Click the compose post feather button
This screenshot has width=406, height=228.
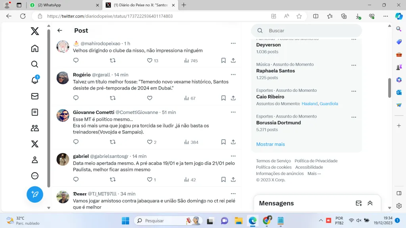pyautogui.click(x=35, y=194)
